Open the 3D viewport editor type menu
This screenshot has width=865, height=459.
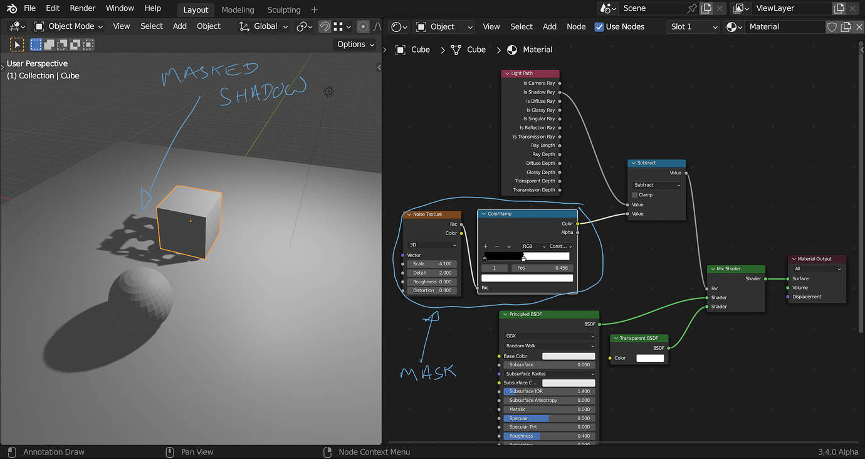point(16,26)
